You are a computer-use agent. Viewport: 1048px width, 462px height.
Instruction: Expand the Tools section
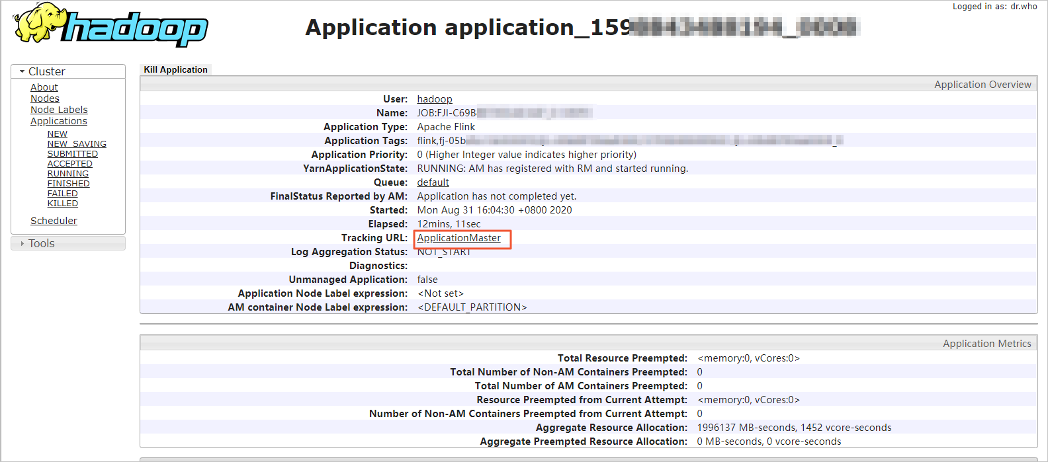tap(68, 243)
